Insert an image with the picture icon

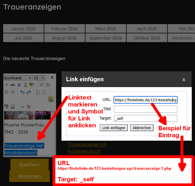pos(13,107)
